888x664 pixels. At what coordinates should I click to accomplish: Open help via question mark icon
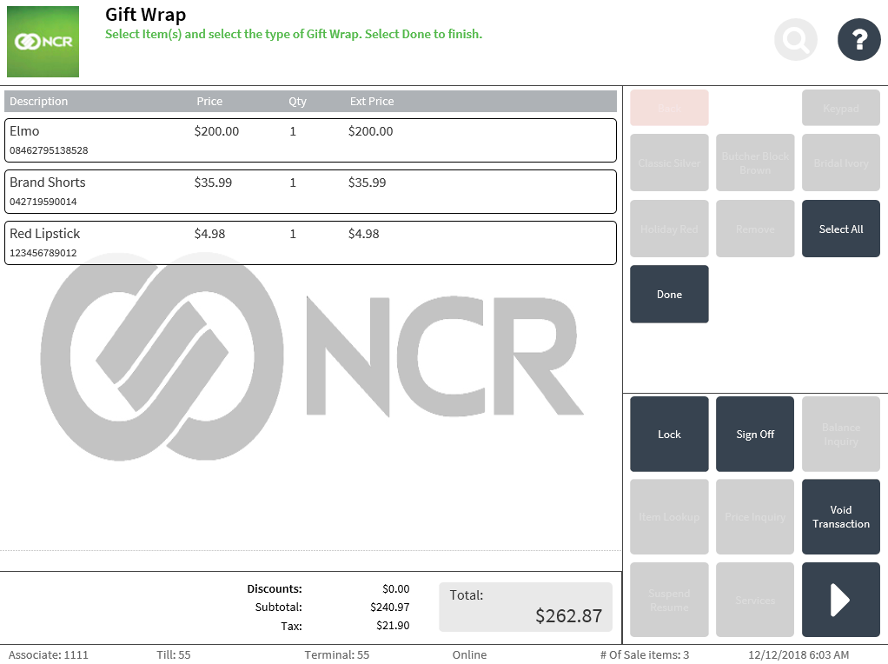(859, 40)
